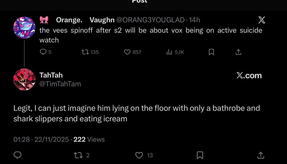Screen dimensions: 287x164
Task: Open Orange. Vaughn's profile avatar
Action: pyautogui.click(x=24, y=28)
